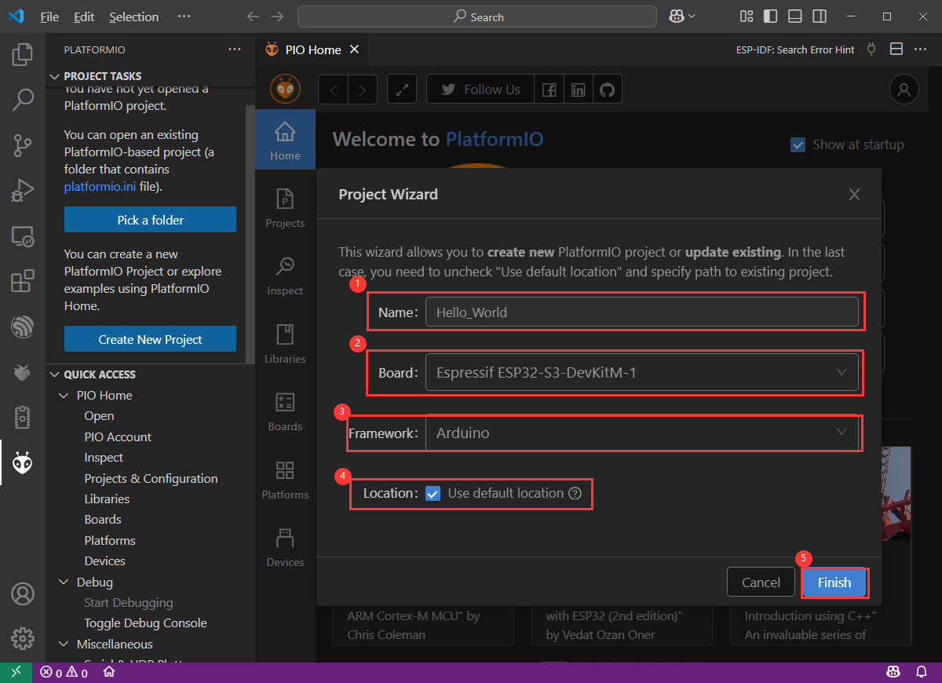Image resolution: width=942 pixels, height=683 pixels.
Task: Open Remote Explorer view
Action: click(x=23, y=236)
